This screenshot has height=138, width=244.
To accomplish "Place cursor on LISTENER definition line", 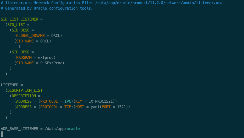I will [12, 85].
